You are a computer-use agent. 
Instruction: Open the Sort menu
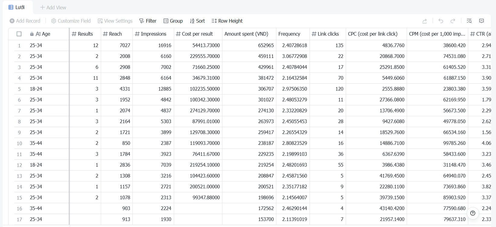point(197,21)
